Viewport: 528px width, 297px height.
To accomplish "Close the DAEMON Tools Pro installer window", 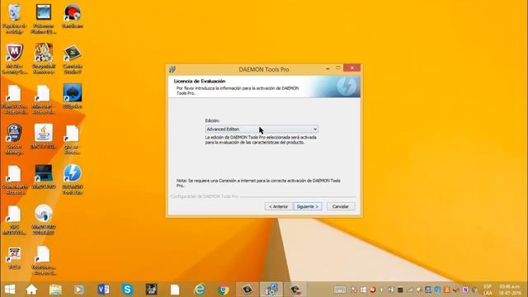I will (352, 68).
